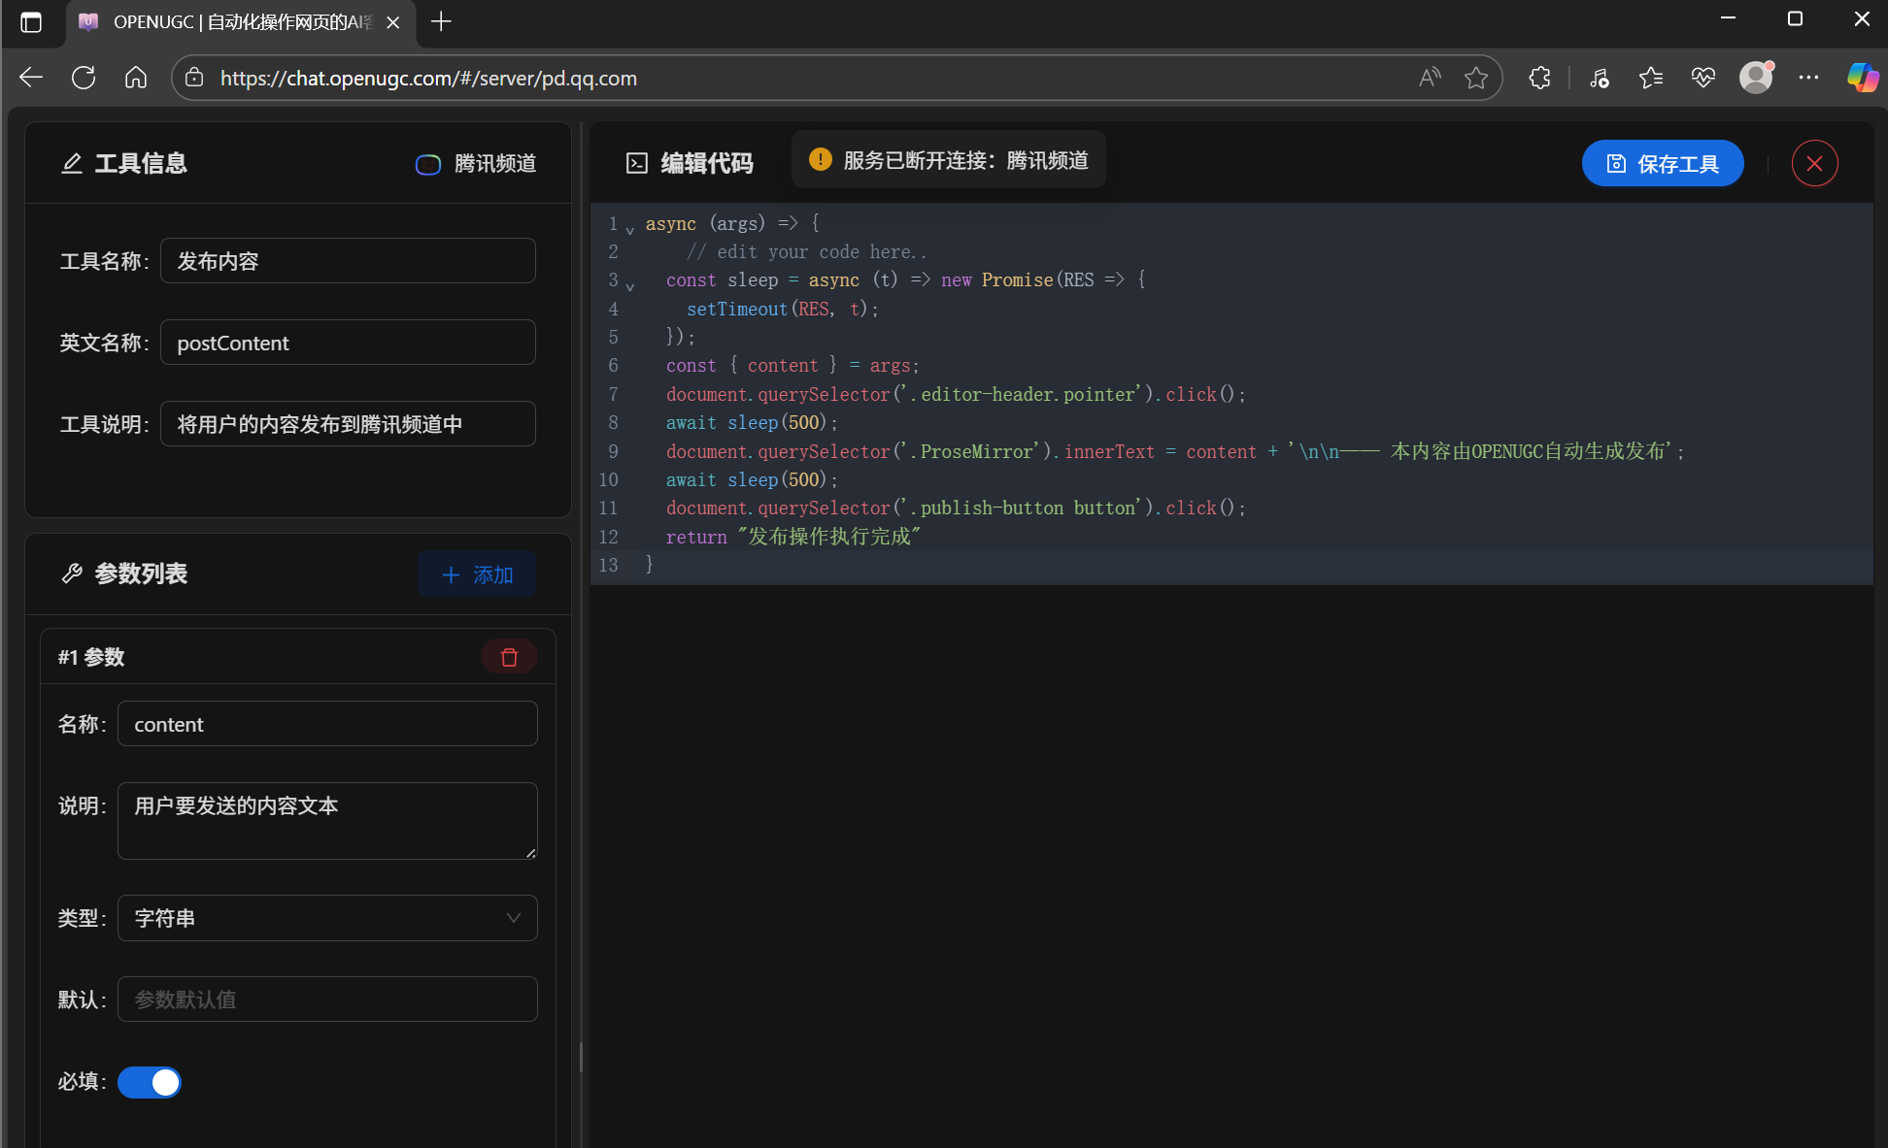Click the 工具说明 description field

[x=348, y=424]
